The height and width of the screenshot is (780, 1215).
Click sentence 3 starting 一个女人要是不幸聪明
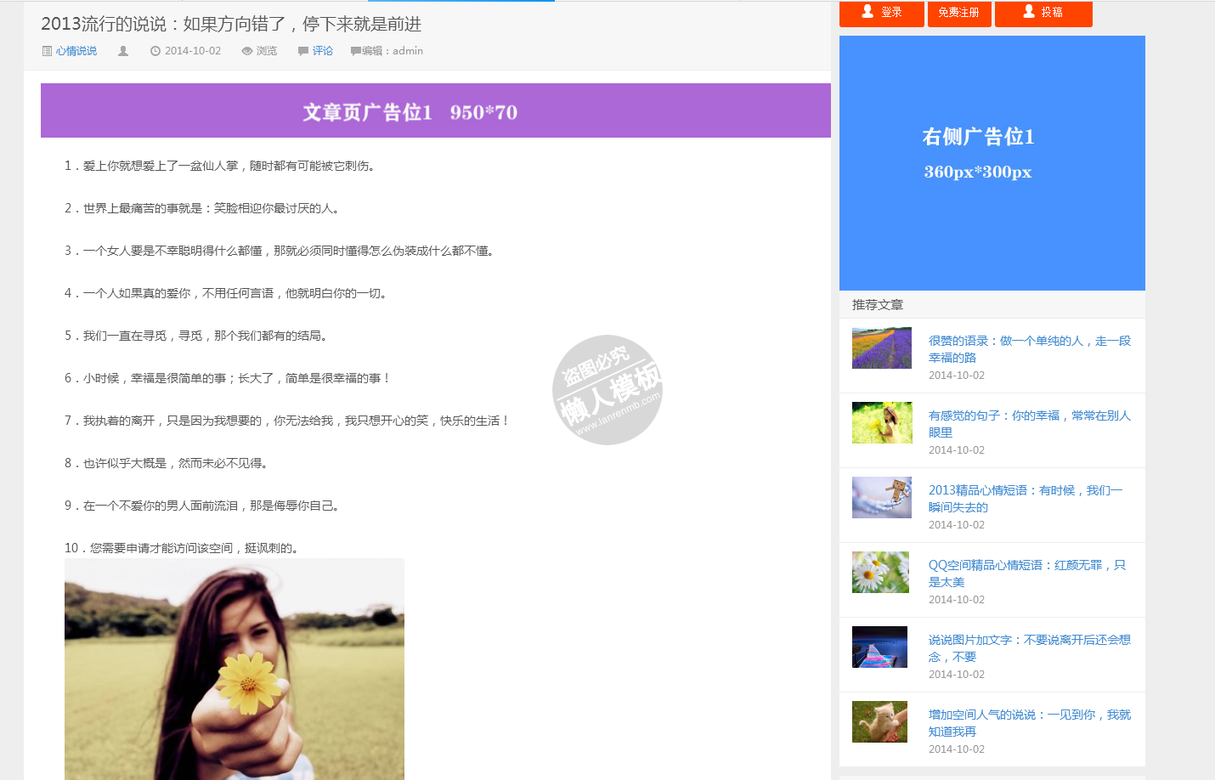click(x=280, y=251)
